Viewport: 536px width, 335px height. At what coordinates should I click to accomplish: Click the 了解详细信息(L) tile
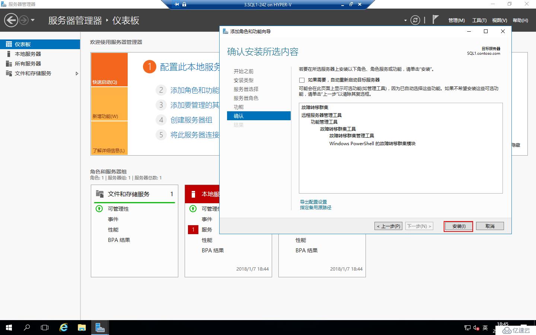pyautogui.click(x=109, y=138)
